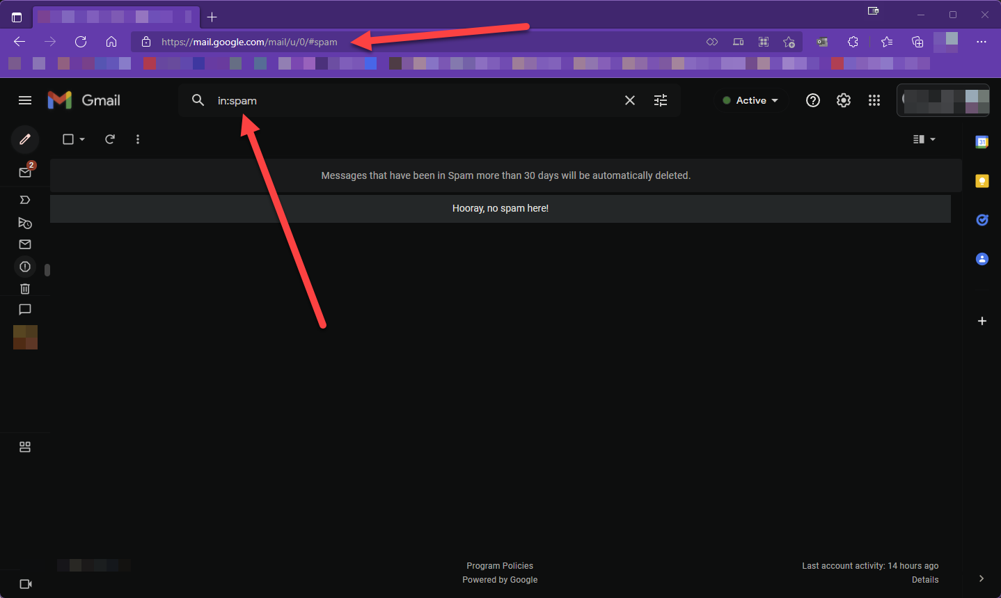Open Google Calendar in the side panel
This screenshot has width=1001, height=598.
tap(982, 141)
